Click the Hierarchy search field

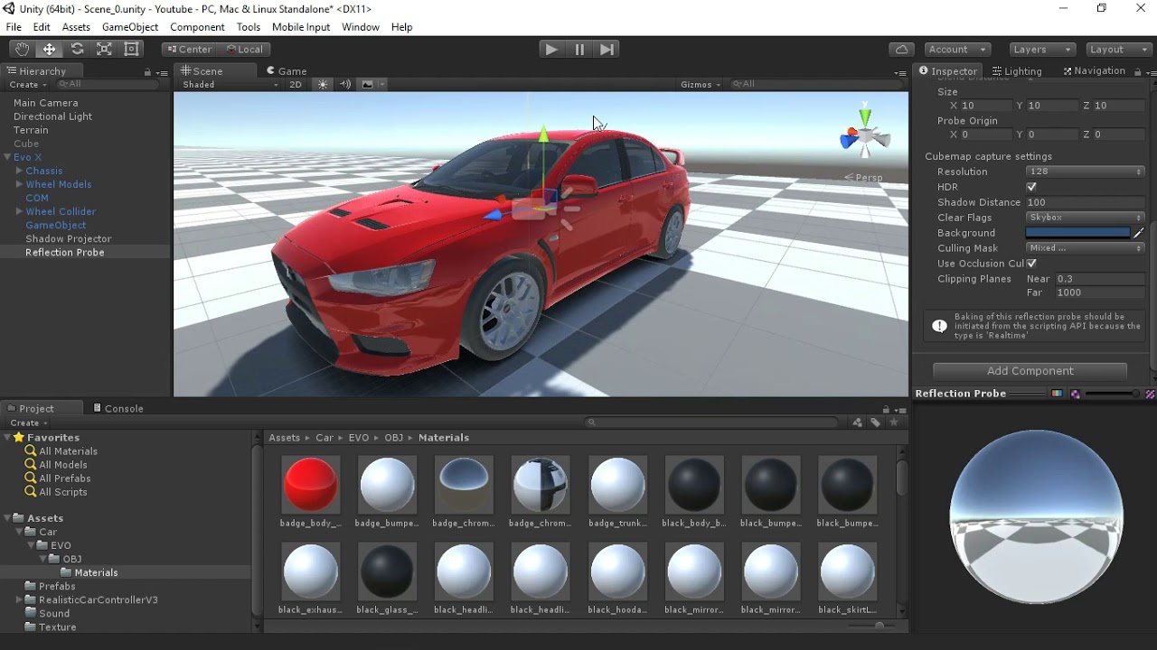click(x=108, y=84)
